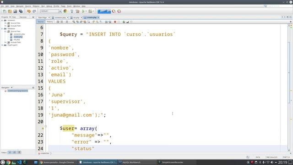Click the Clean and Build icon
Screen dimensions: 293x165
click(x=77, y=11)
